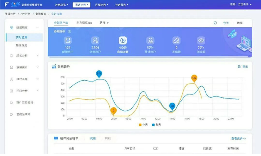The height and width of the screenshot is (156, 261).
Task: Open the 查看更多>> link
Action: (x=239, y=138)
